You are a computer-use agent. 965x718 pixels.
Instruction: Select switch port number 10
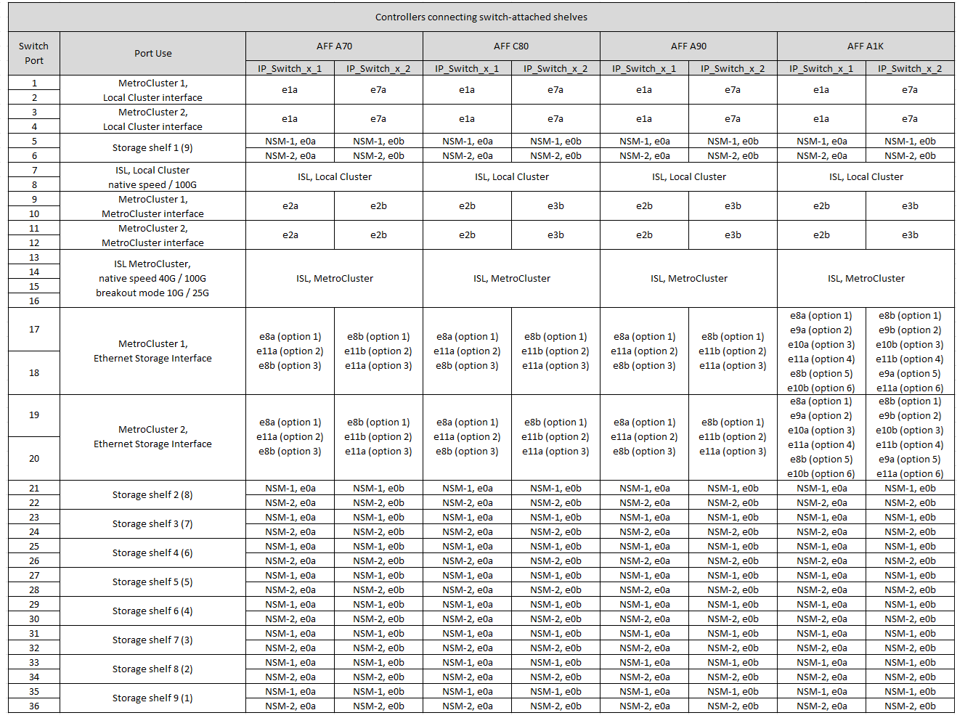(34, 213)
